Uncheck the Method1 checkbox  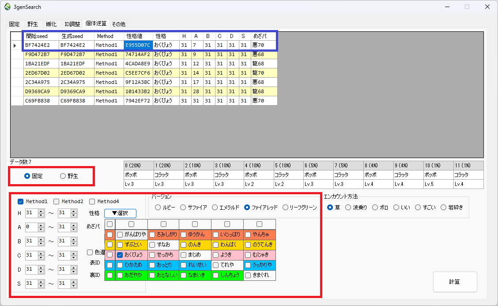click(21, 201)
